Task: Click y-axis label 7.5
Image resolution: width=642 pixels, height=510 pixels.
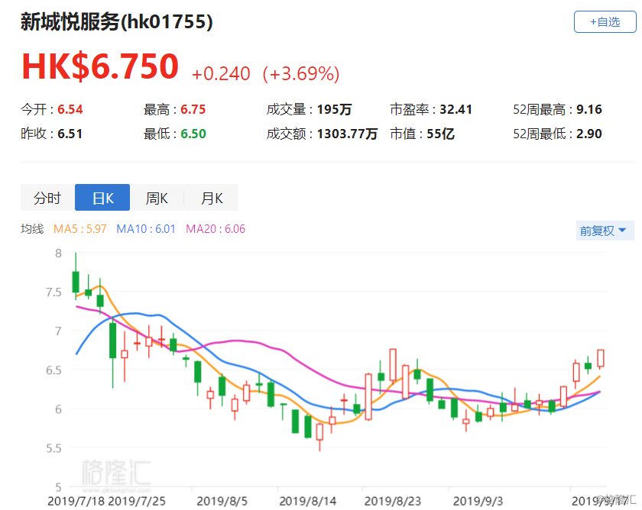Action: pyautogui.click(x=53, y=292)
